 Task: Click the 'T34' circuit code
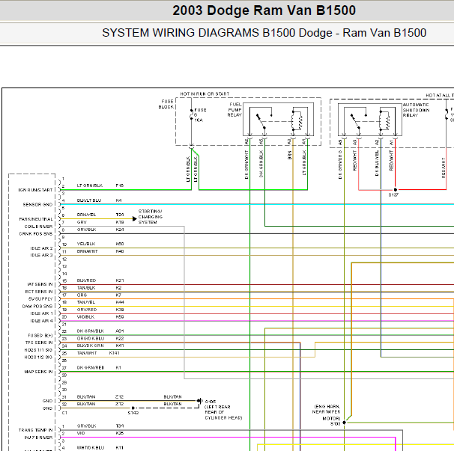click(120, 426)
